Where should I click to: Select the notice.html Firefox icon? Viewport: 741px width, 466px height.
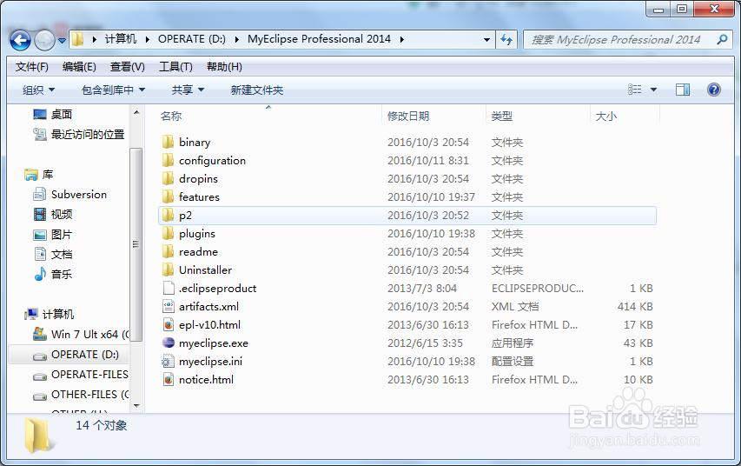point(169,379)
